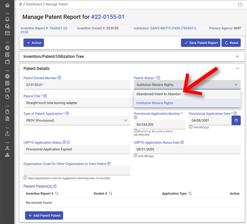Click the upper wallet icon in the sidebar

(7, 62)
